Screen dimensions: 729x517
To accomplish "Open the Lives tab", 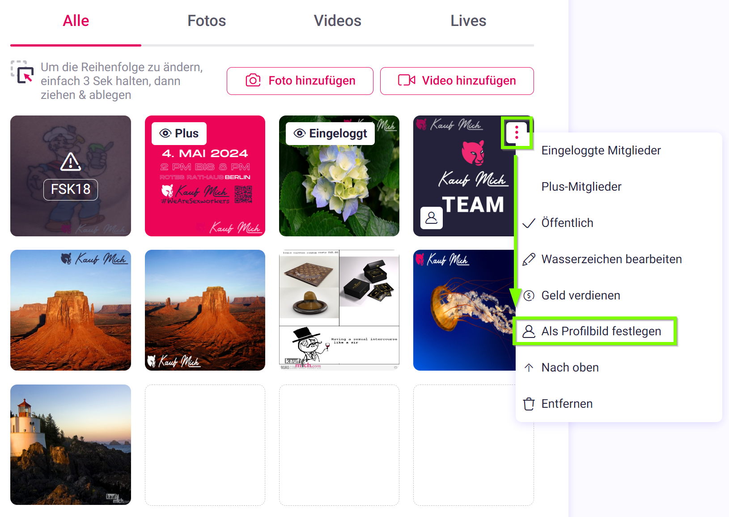I will [x=468, y=21].
